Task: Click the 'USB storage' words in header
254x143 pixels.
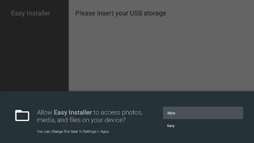Action: (148, 13)
